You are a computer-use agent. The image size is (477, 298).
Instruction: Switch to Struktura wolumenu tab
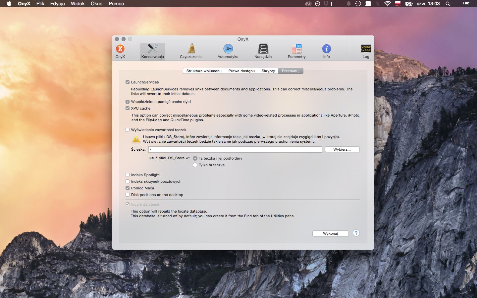coord(204,71)
